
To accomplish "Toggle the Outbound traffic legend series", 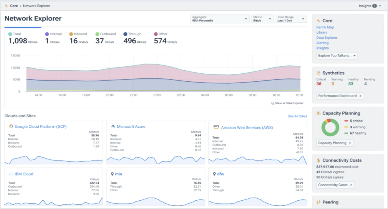I will 105,34.
